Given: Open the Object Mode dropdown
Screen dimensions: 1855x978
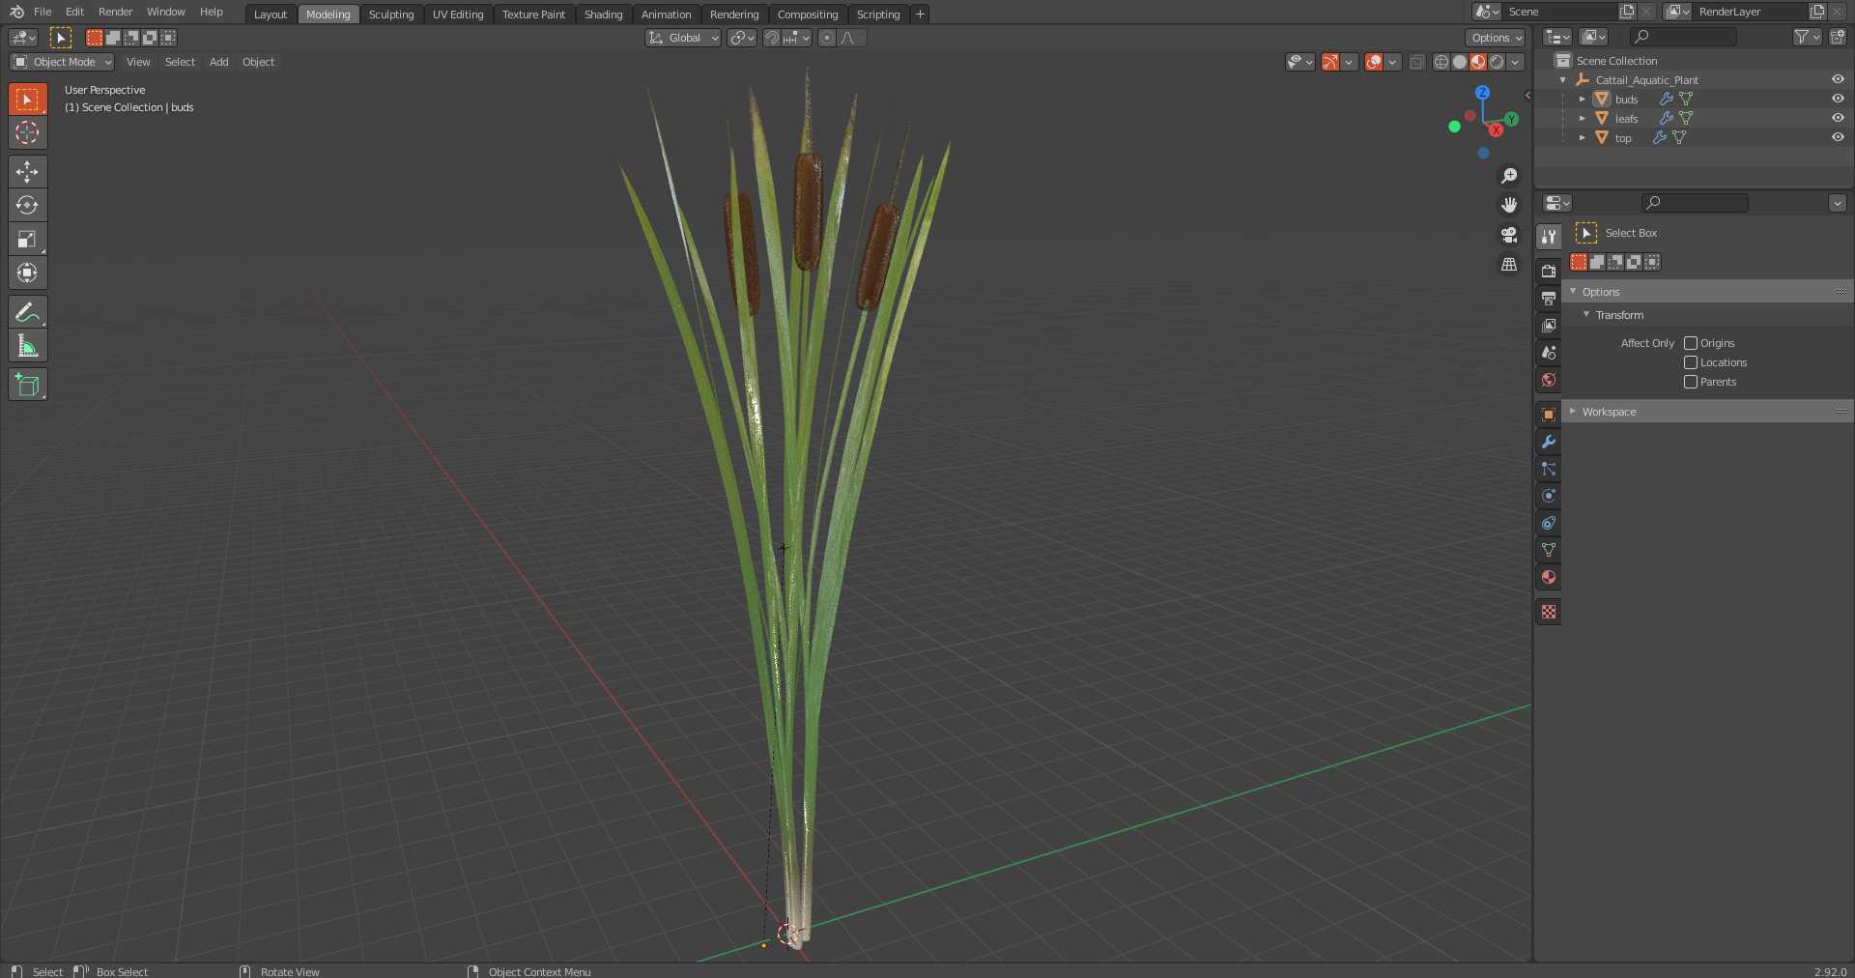Looking at the screenshot, I should pos(62,62).
